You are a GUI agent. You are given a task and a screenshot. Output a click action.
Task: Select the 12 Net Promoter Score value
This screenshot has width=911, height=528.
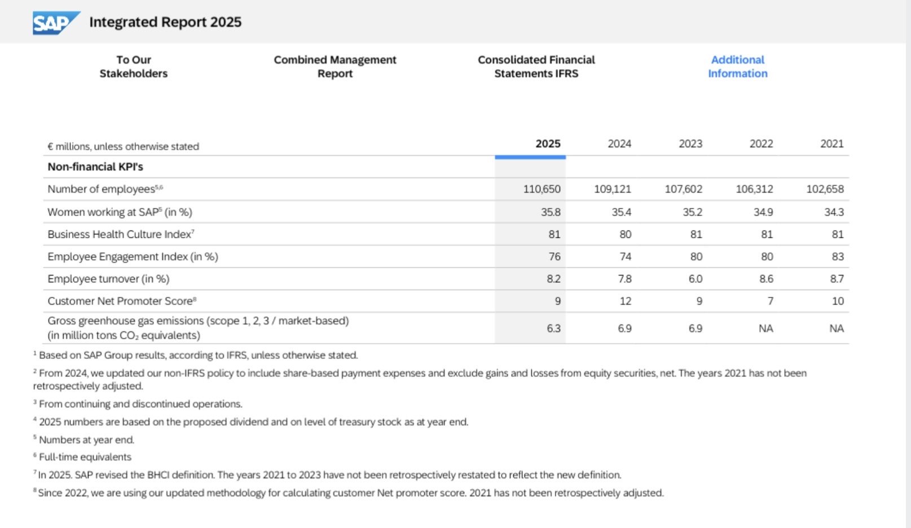click(626, 301)
